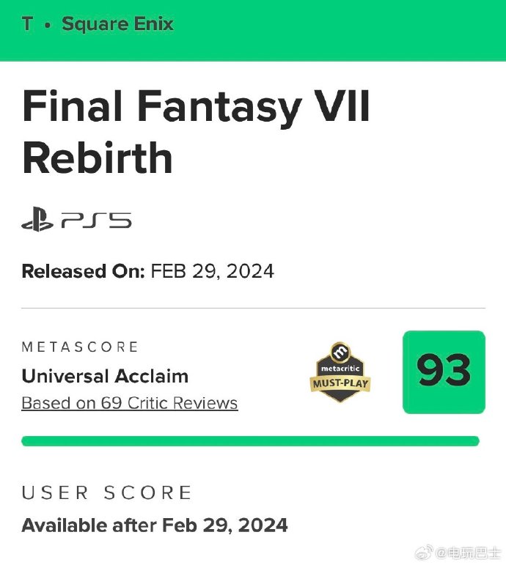Screen dimensions: 506x565
Task: Click the @电玩巴士 watermark handle
Action: 468,553
